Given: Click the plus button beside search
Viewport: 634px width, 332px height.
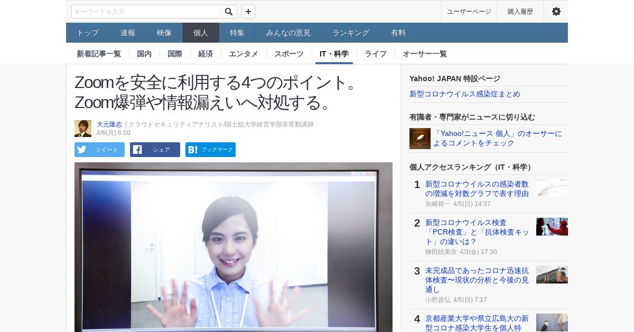Looking at the screenshot, I should coord(248,12).
